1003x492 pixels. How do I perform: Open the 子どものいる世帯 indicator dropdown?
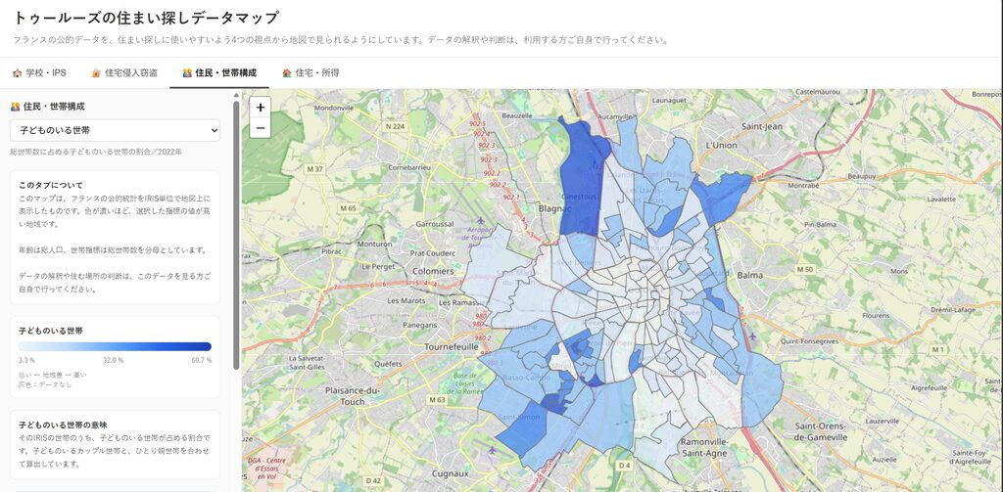coord(116,130)
